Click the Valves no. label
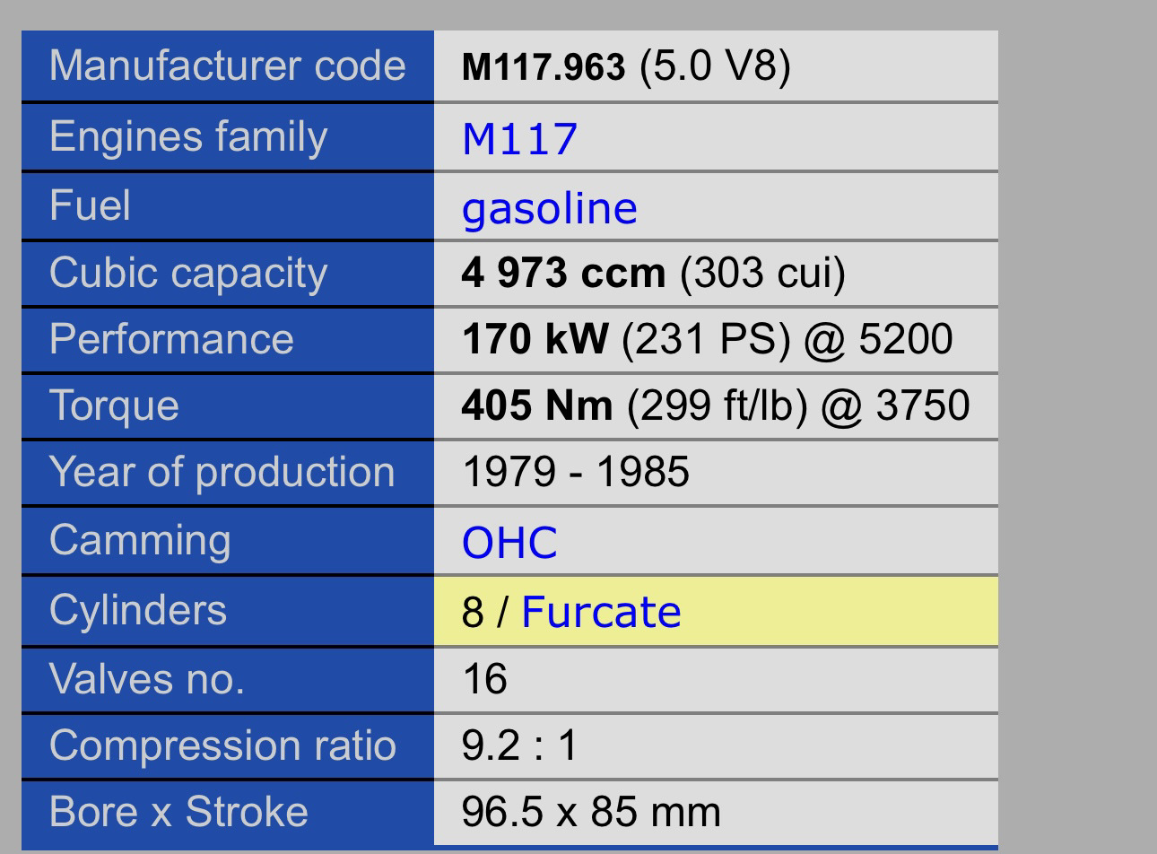The height and width of the screenshot is (854, 1157). click(147, 679)
